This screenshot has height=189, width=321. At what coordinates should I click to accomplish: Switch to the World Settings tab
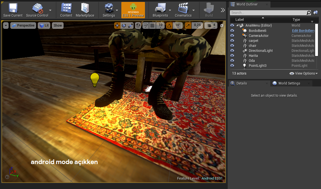(x=289, y=83)
